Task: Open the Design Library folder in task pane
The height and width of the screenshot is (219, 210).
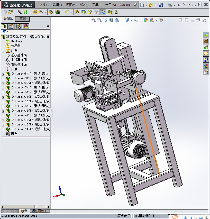Action: point(206,53)
